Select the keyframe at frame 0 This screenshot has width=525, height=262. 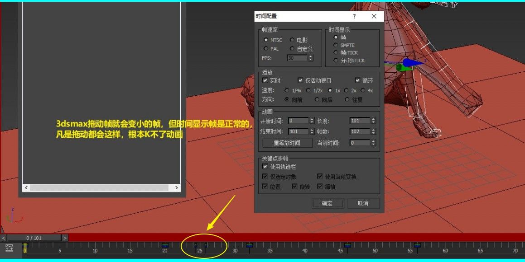coord(25,248)
